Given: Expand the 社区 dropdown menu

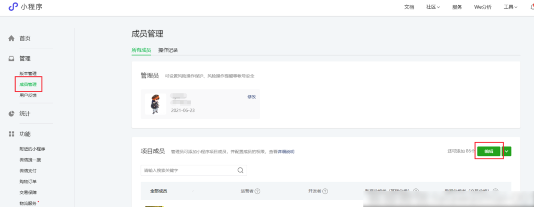Looking at the screenshot, I should pyautogui.click(x=433, y=7).
